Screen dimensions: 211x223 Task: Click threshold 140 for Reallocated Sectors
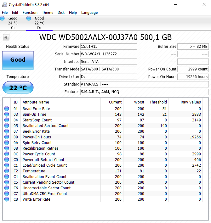tap(163, 126)
